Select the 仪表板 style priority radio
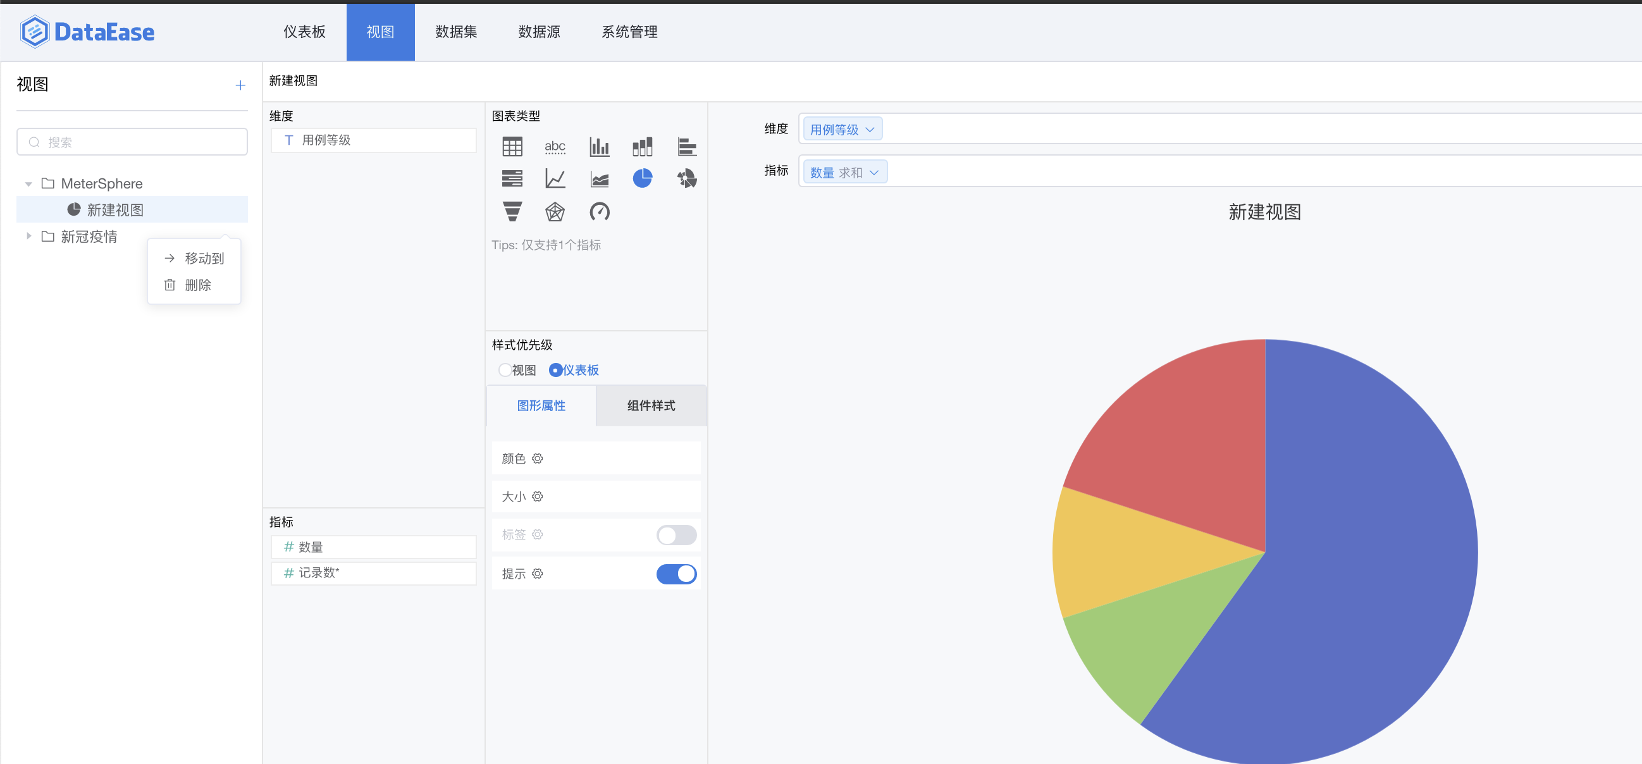Viewport: 1642px width, 764px height. click(x=555, y=370)
